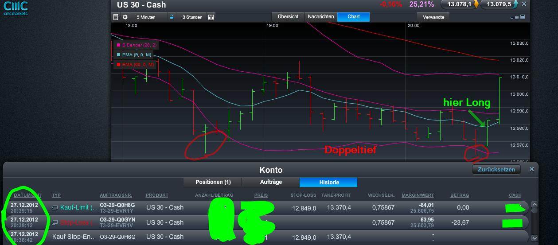This screenshot has width=558, height=245.
Task: Select order number O3-29-Q0GYN
Action: 117,220
